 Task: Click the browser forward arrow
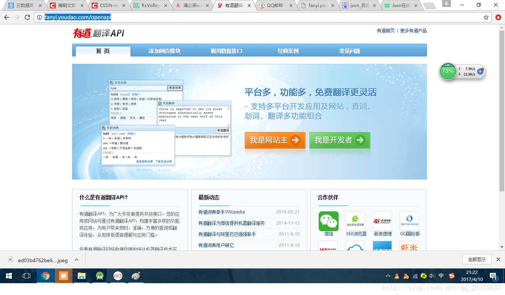(17, 17)
